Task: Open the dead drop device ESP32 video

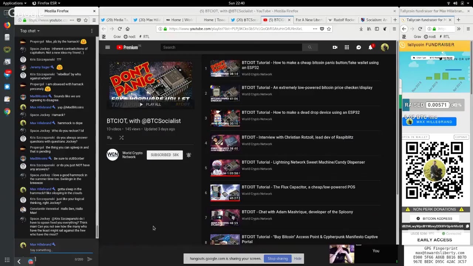Action: pos(300,112)
